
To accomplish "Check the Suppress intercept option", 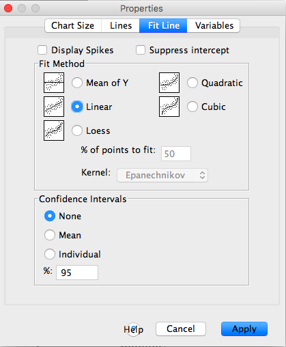I will point(141,50).
